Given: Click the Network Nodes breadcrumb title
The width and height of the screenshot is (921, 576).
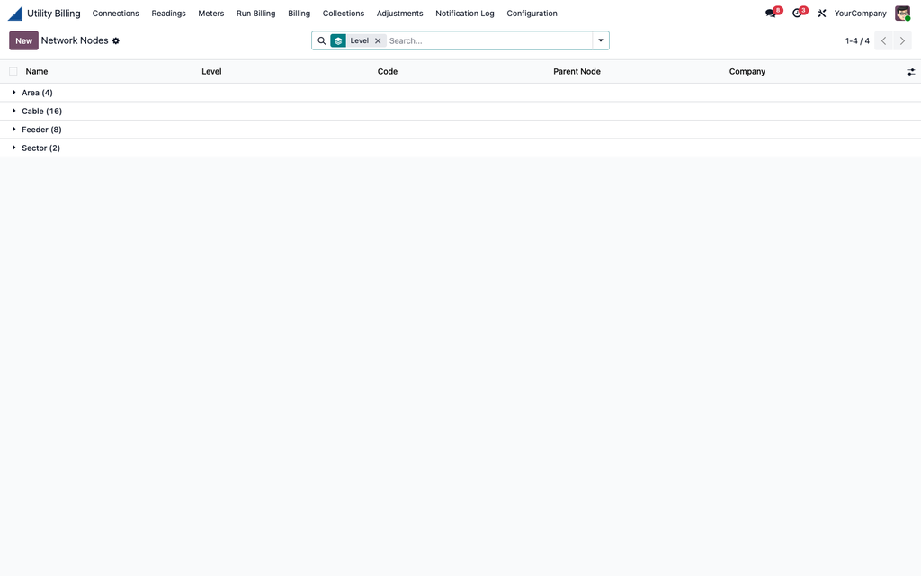Looking at the screenshot, I should coord(75,40).
